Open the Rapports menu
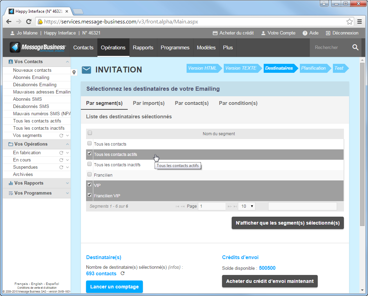Image resolution: width=368 pixels, height=296 pixels. 143,48
